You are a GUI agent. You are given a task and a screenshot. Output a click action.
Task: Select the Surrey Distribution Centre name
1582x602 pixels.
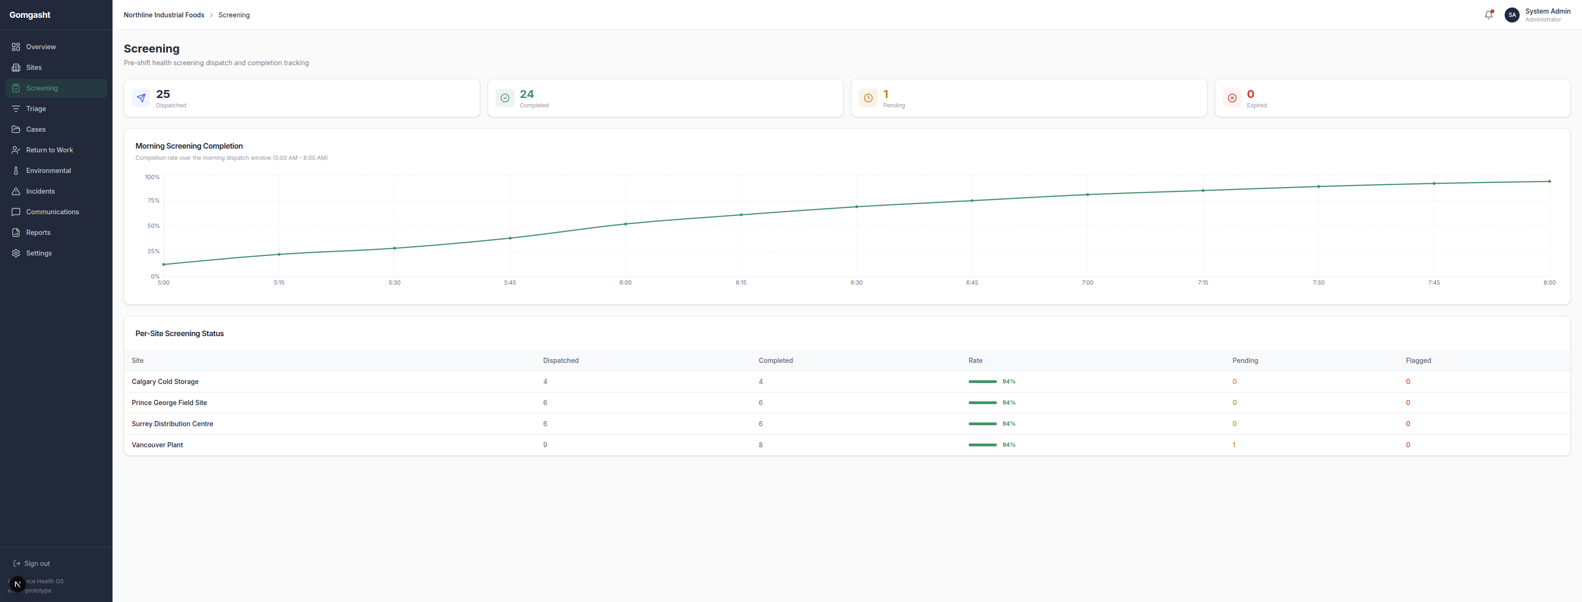(x=173, y=424)
